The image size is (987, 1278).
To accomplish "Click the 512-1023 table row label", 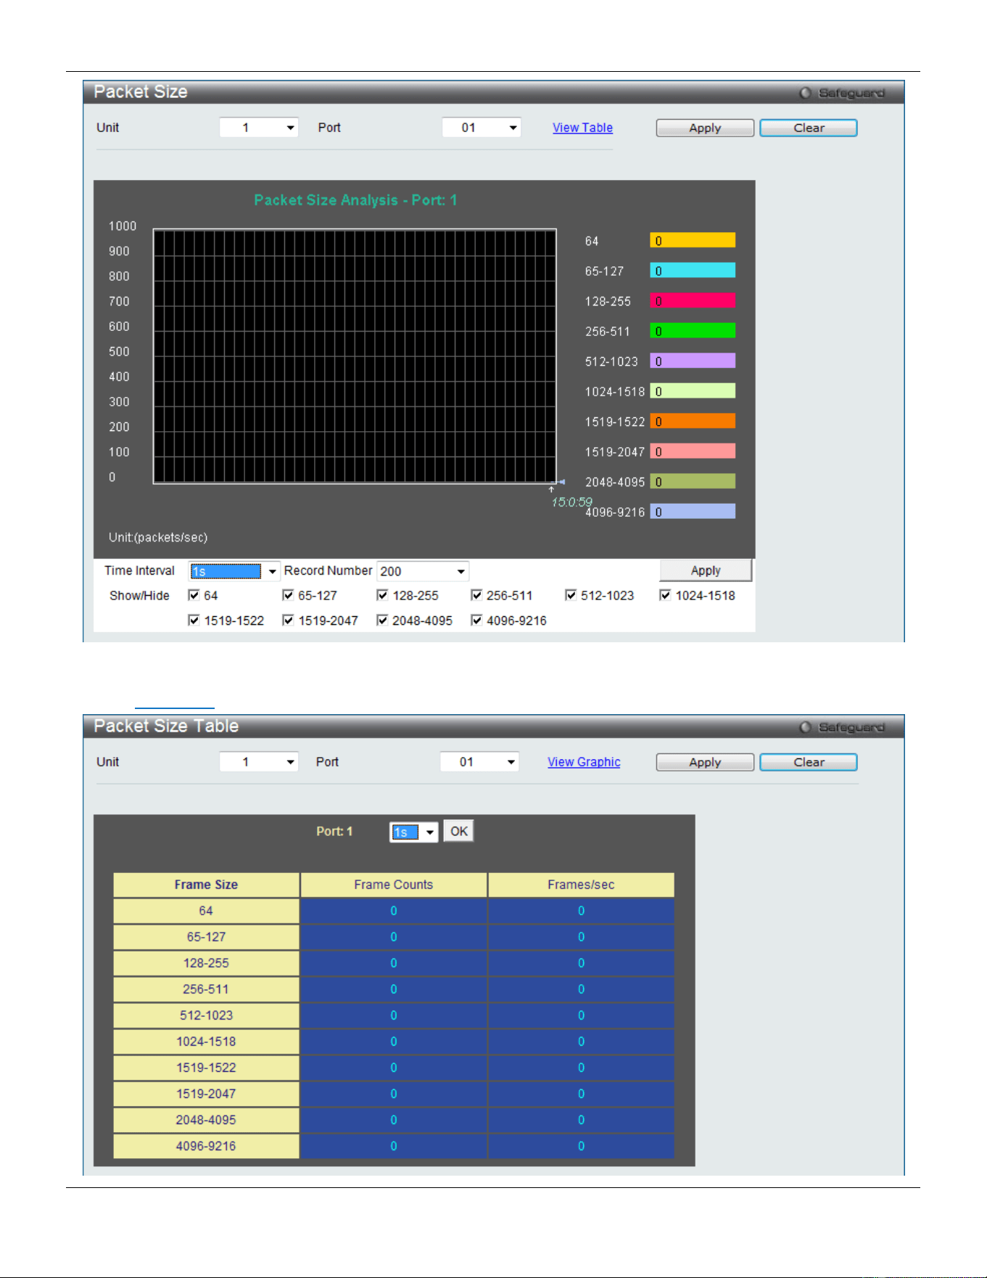I will 206,1015.
